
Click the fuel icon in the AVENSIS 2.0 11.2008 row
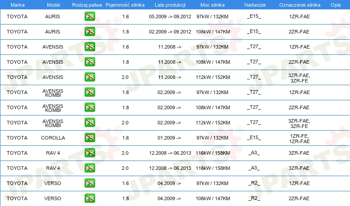click(90, 77)
